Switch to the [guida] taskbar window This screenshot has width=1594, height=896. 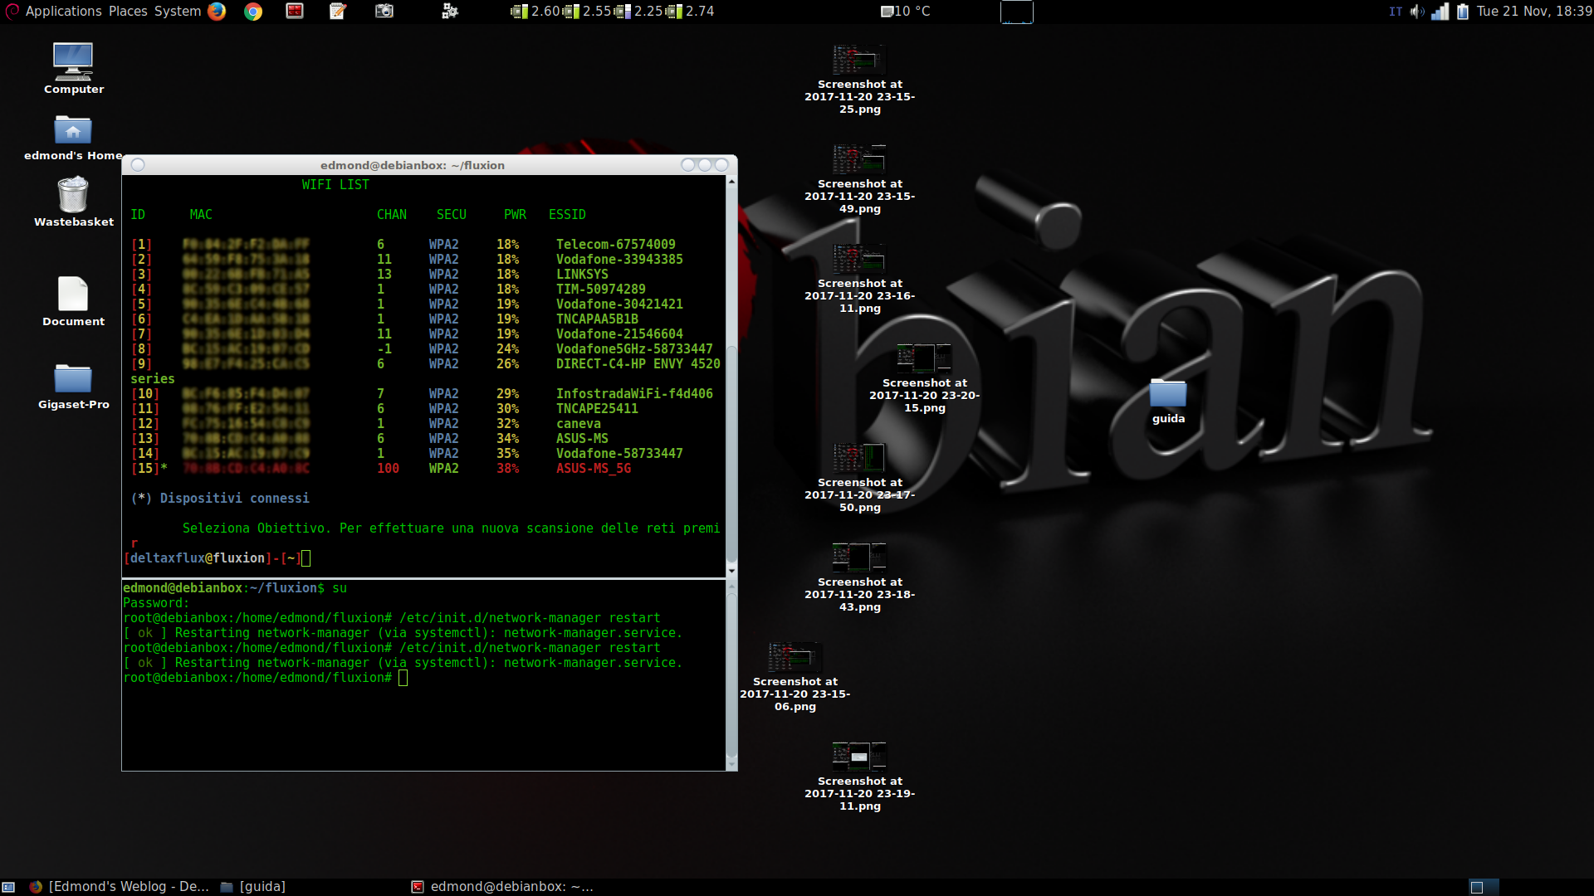(254, 886)
